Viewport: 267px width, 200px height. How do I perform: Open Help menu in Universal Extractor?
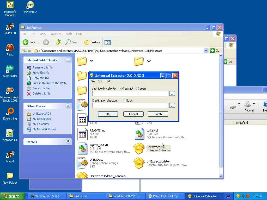[x=108, y=81]
